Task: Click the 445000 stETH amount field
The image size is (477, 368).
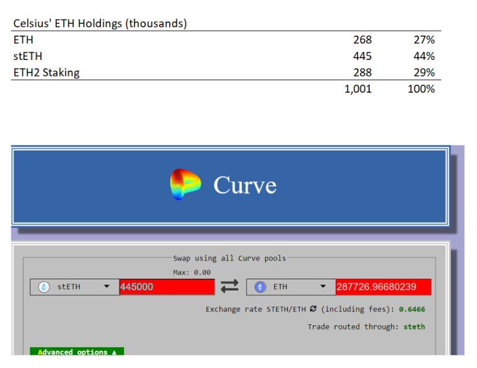Action: tap(167, 287)
